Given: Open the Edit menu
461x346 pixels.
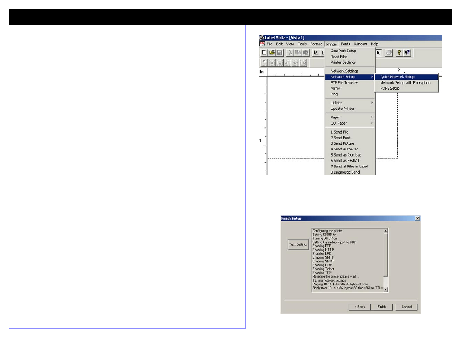Looking at the screenshot, I should (x=279, y=44).
